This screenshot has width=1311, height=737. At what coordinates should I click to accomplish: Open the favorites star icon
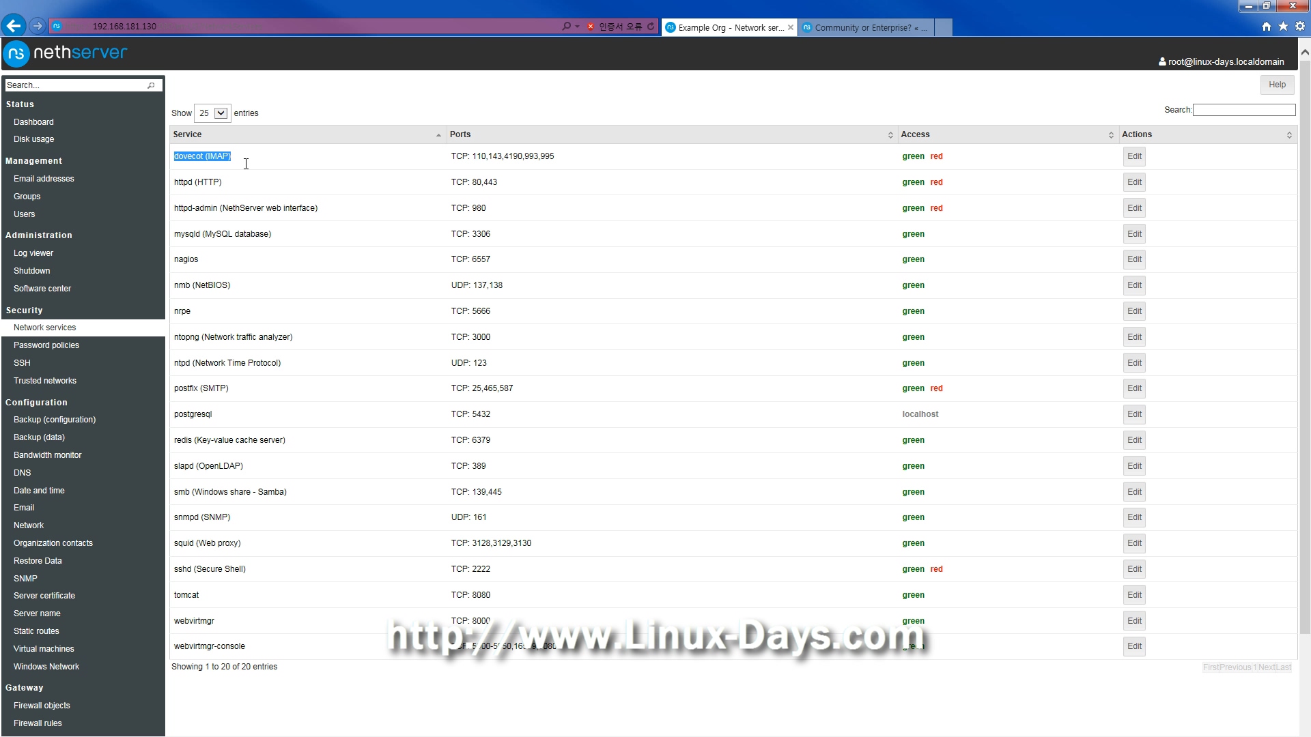click(1283, 26)
